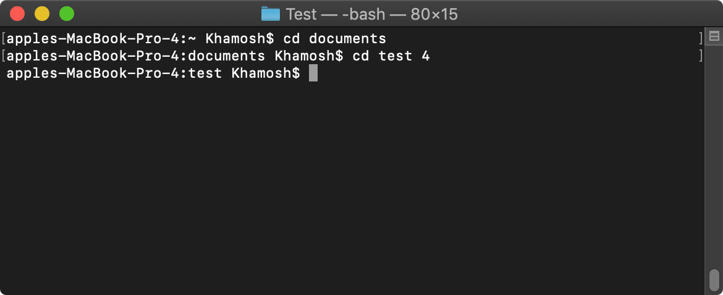Close the Terminal window with red button
This screenshot has width=723, height=295.
click(x=17, y=14)
